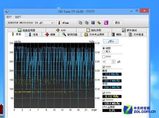Switch to 文件夹占用率 tab
This screenshot has width=159, height=118.
(x=94, y=35)
